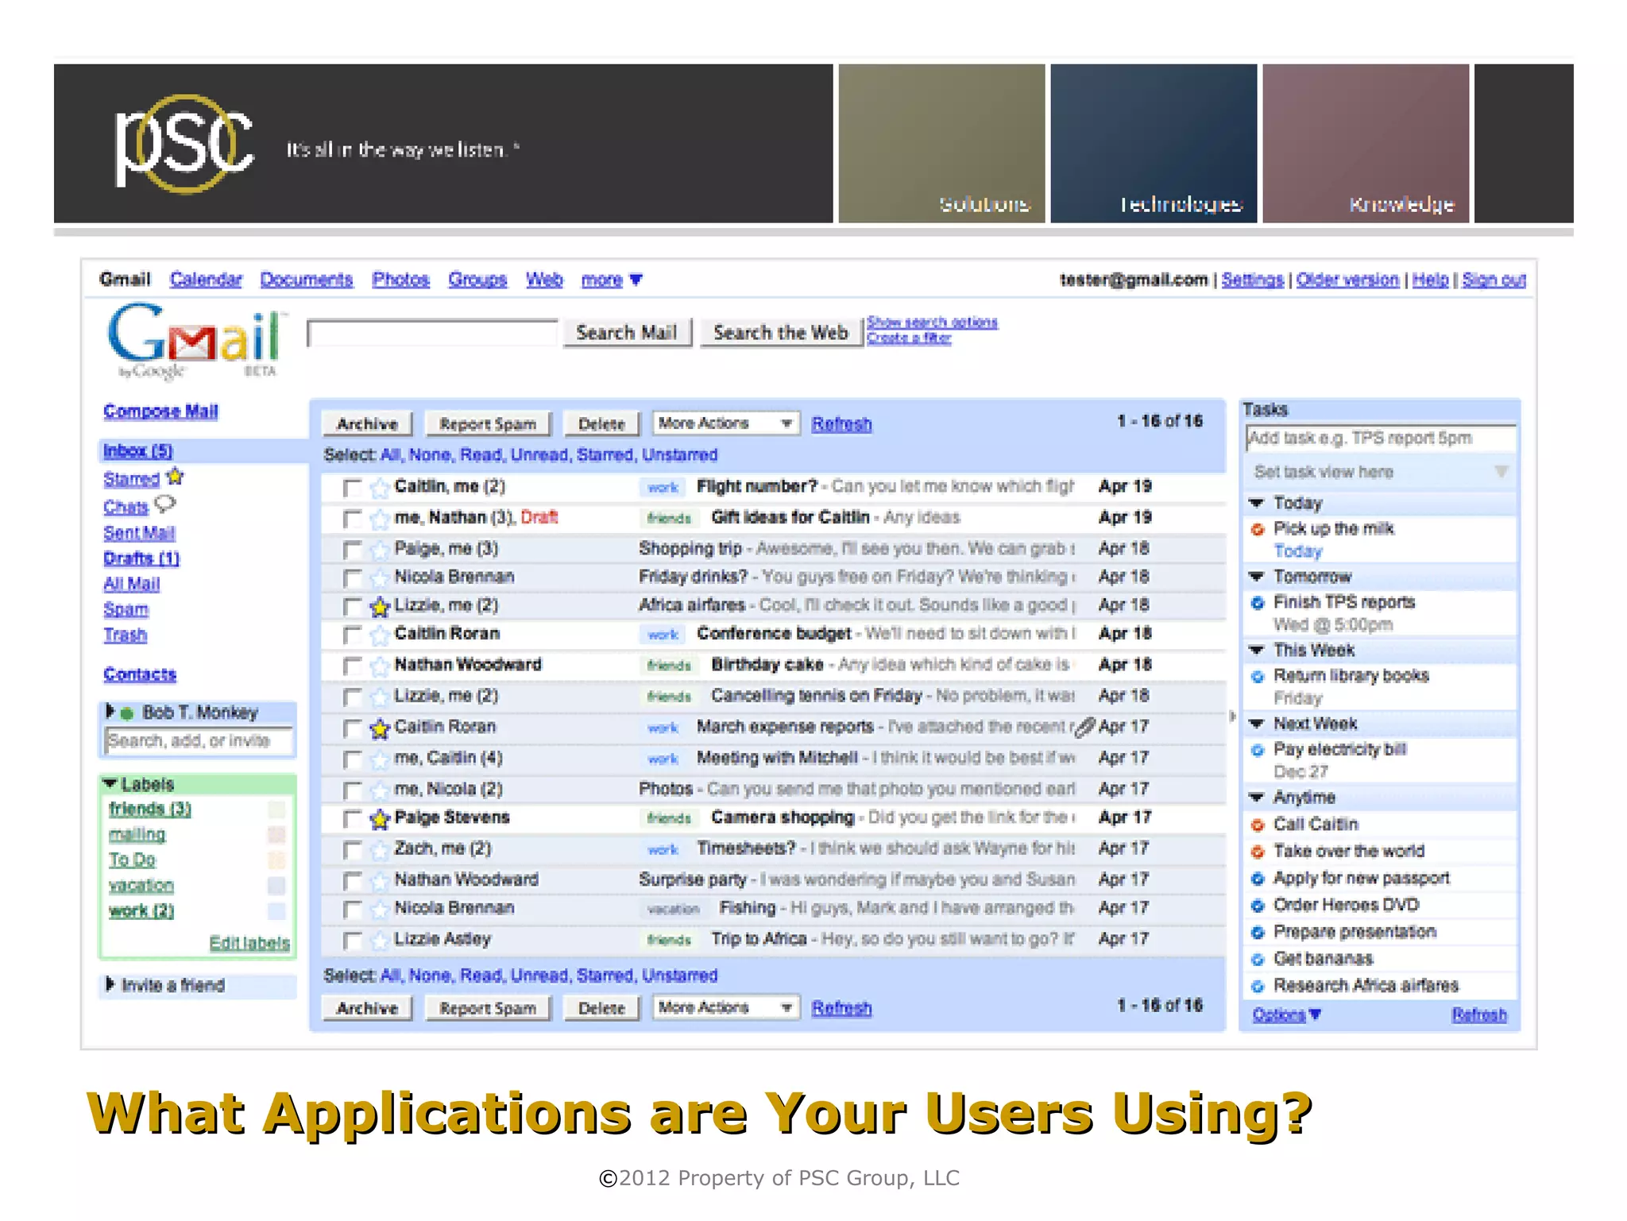Click the top Archive button

[367, 424]
